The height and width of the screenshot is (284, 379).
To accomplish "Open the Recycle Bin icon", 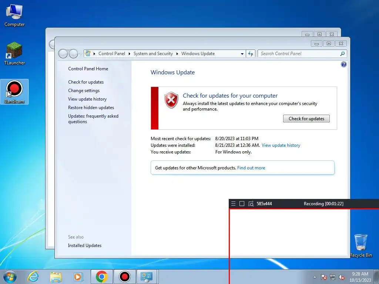I will click(361, 246).
